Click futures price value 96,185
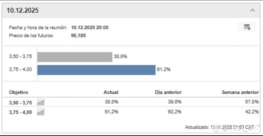This screenshot has height=136, width=263. click(78, 36)
